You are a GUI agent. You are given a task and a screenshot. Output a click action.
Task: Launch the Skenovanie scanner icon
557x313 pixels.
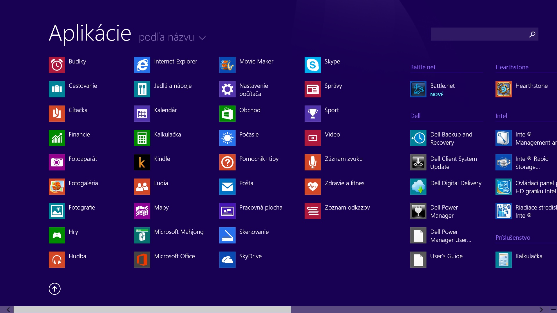pos(227,235)
